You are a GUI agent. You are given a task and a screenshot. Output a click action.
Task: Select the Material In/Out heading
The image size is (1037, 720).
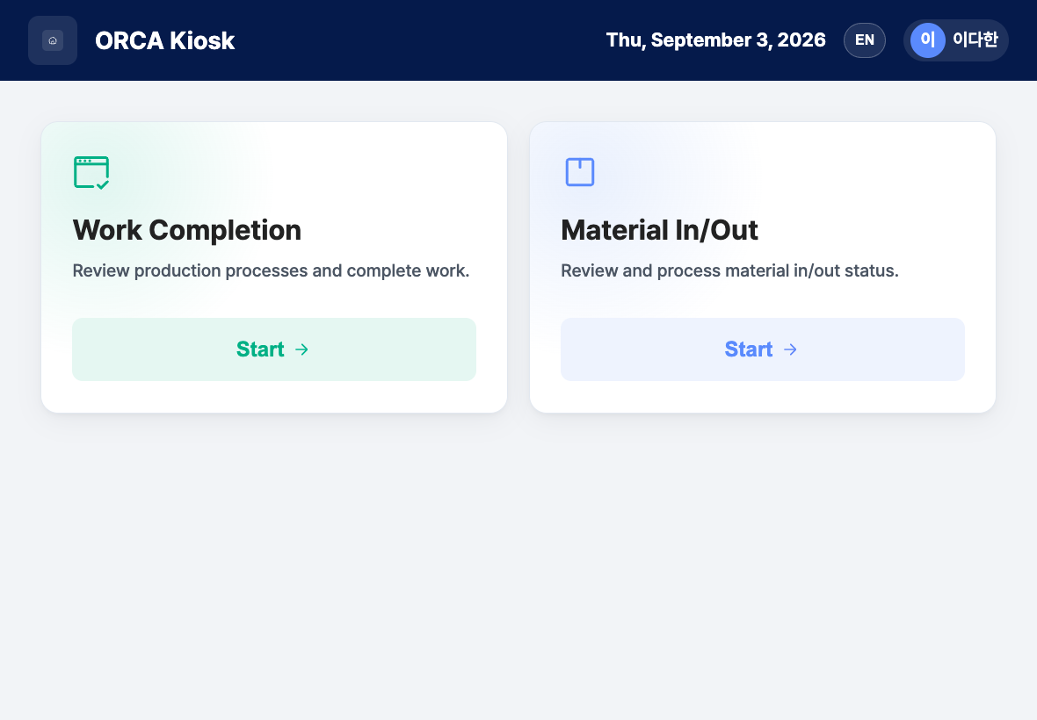(x=659, y=230)
